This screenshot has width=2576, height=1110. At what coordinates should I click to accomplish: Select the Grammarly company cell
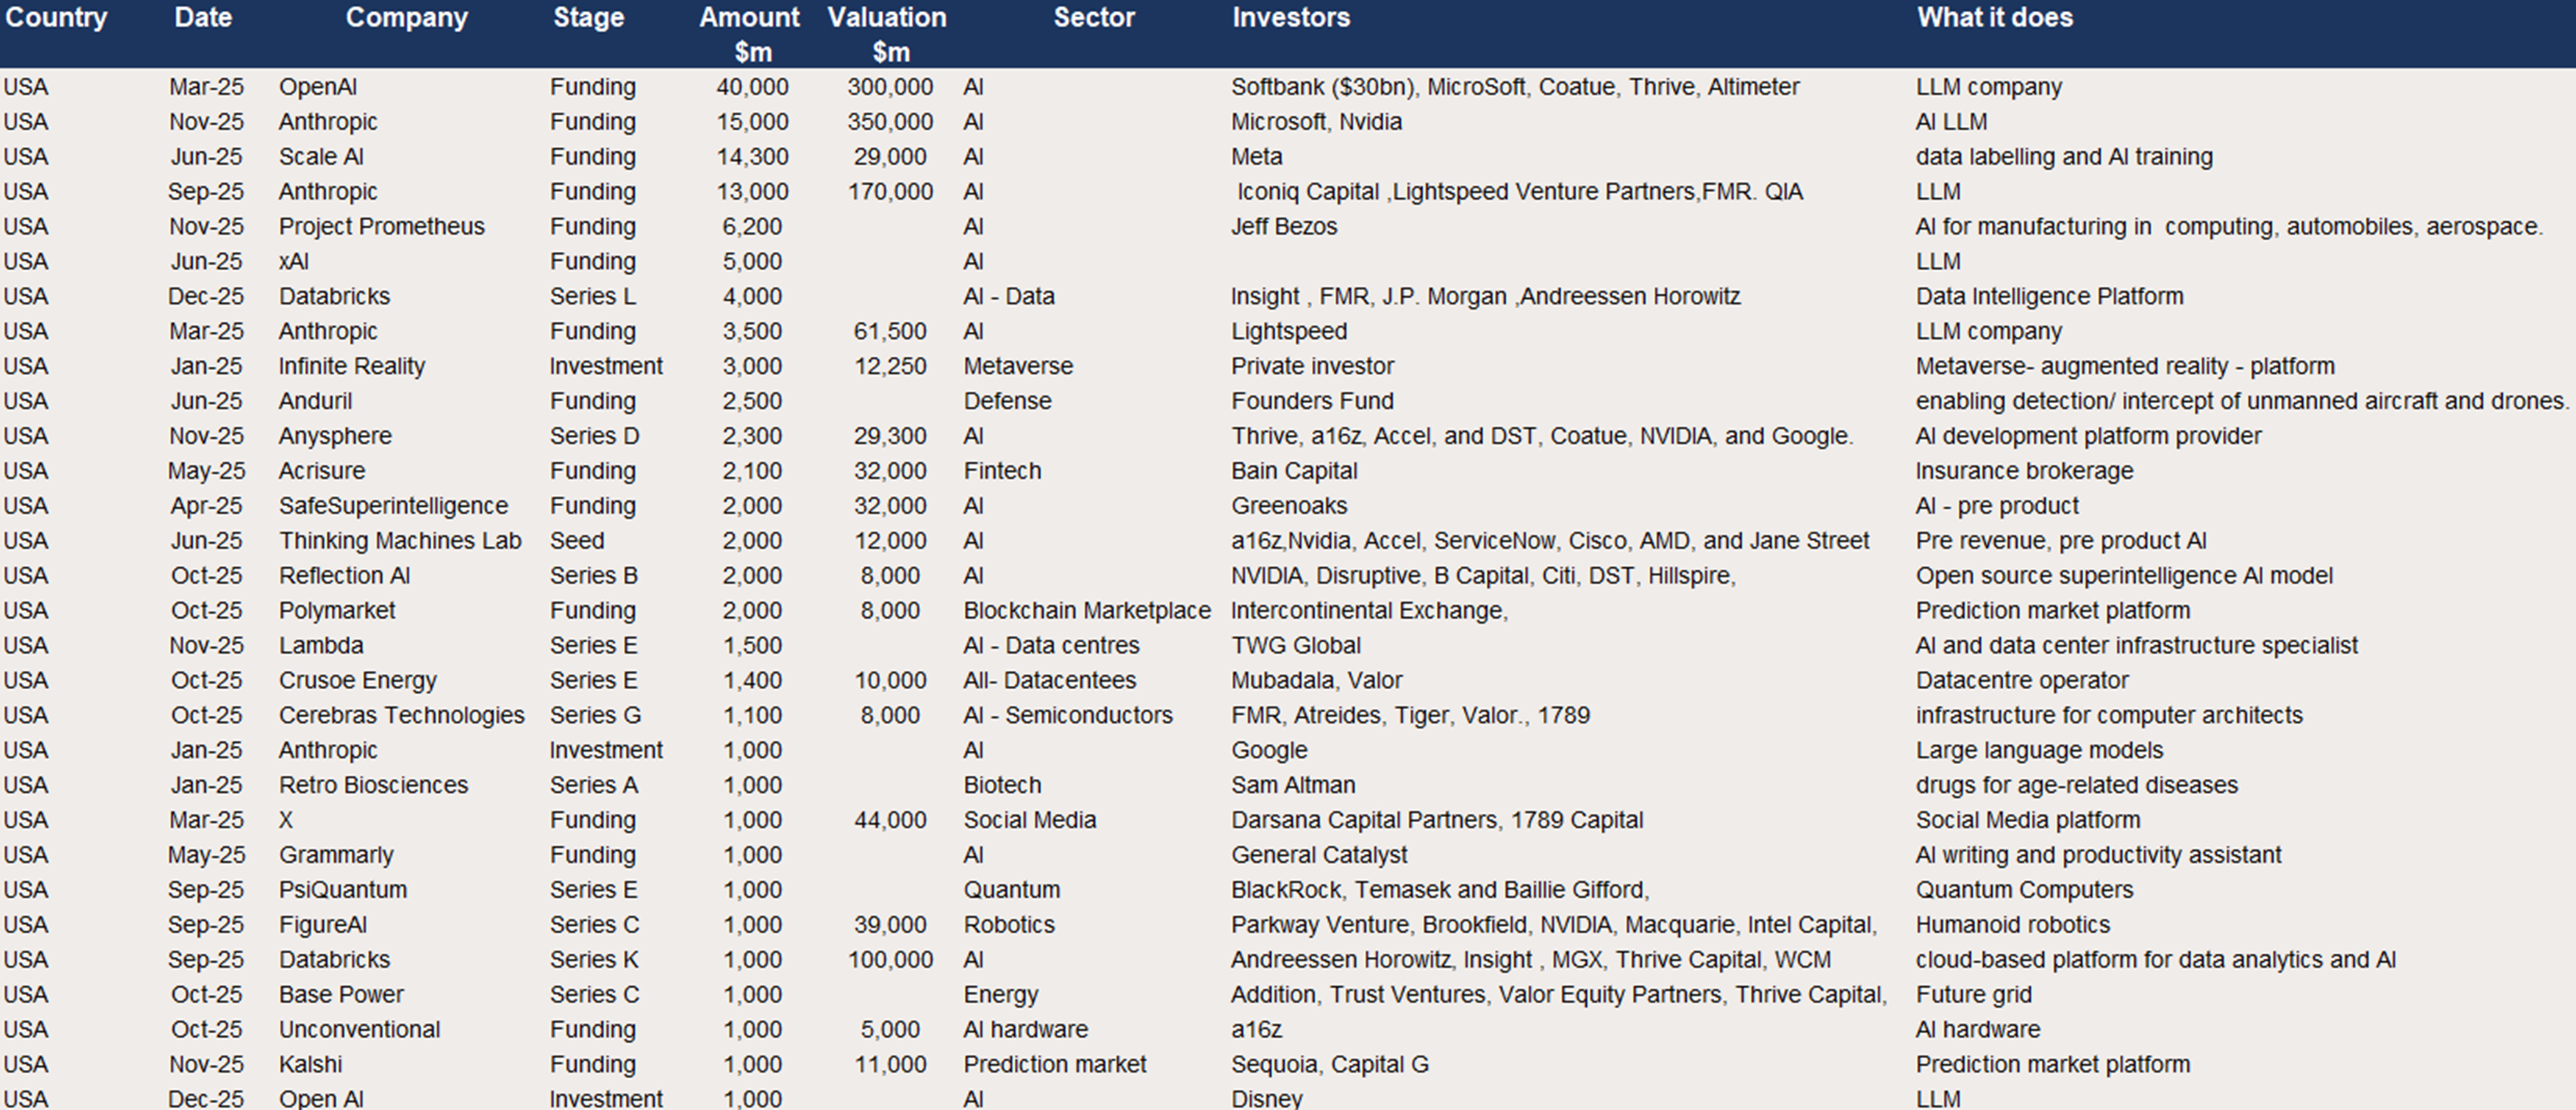point(336,856)
